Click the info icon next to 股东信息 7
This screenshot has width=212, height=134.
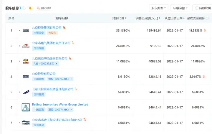pos(24,8)
